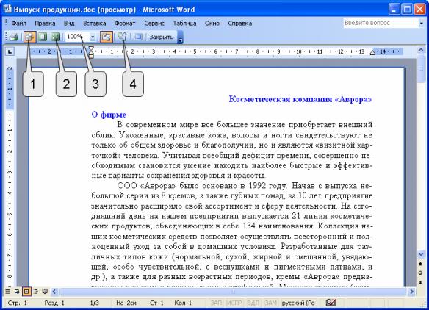Minimize the Microsoft Word window
The height and width of the screenshot is (310, 429).
point(394,10)
